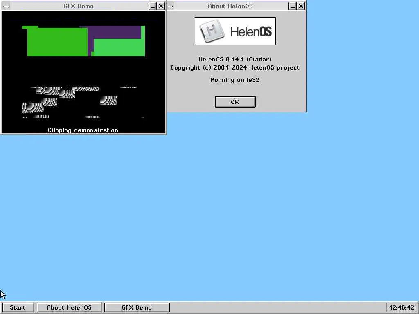Open About HelenOS window system menu icon
The width and height of the screenshot is (419, 314).
tap(170, 6)
